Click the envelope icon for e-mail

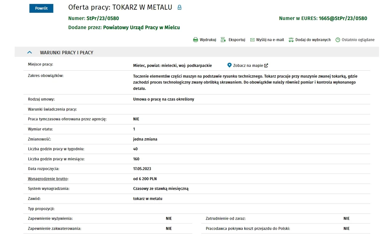(252, 40)
